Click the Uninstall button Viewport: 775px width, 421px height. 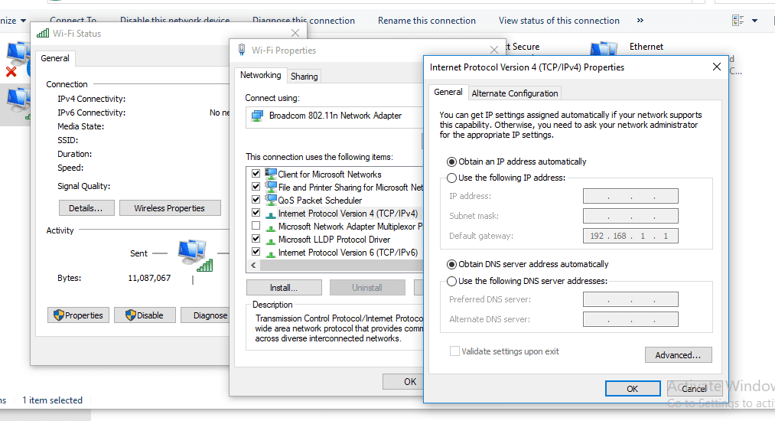[x=367, y=287]
